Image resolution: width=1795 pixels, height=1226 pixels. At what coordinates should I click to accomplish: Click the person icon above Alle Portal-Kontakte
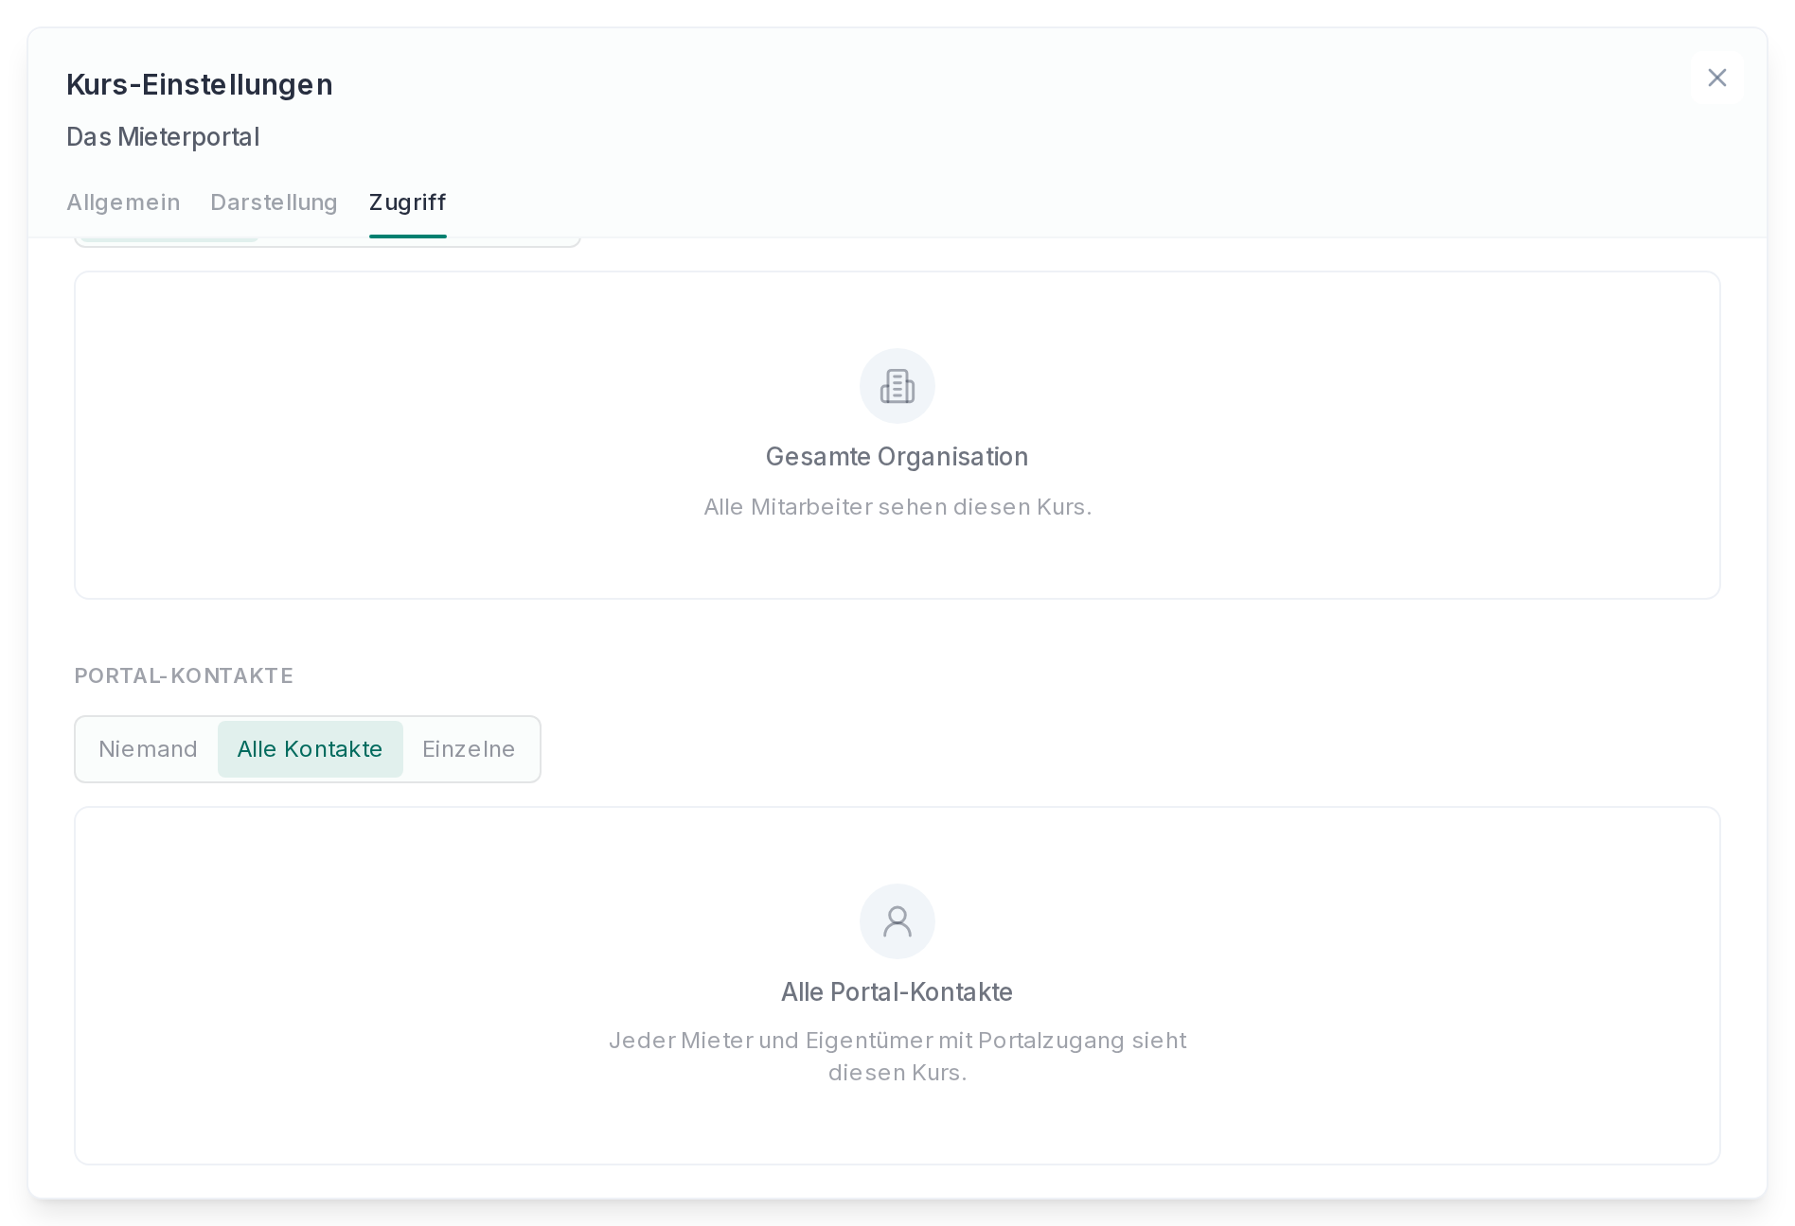tap(897, 921)
